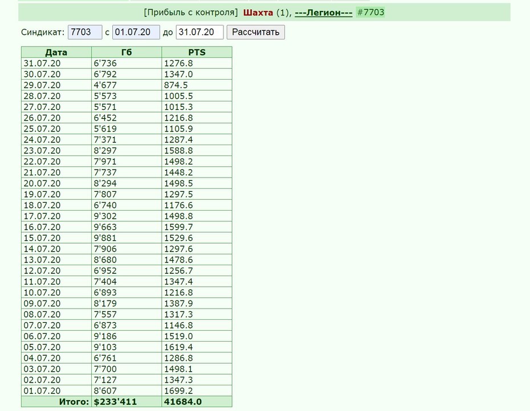Click the [Прибыль с контроля] header text
The width and height of the screenshot is (530, 411).
[191, 13]
